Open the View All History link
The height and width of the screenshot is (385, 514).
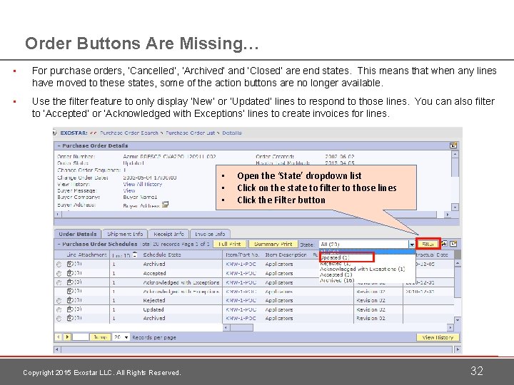tap(143, 184)
